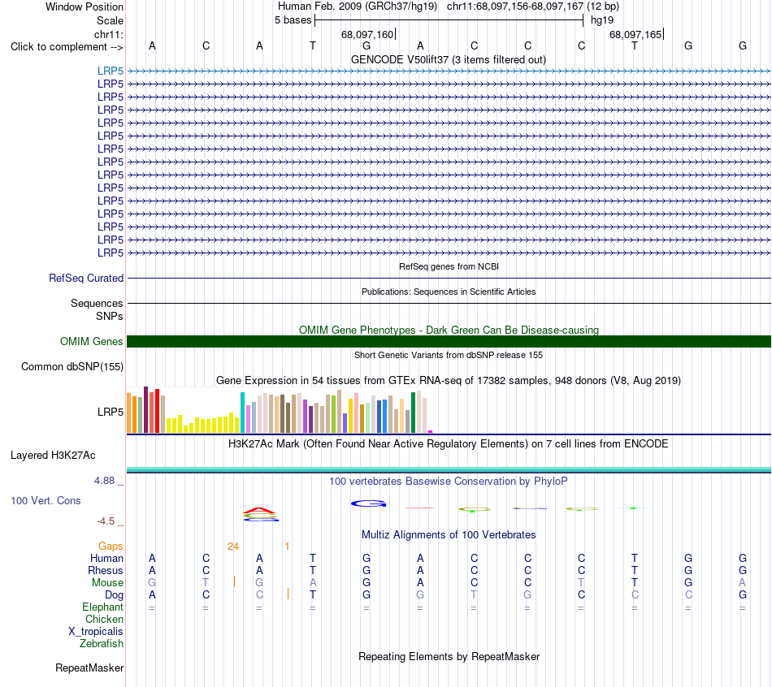The height and width of the screenshot is (687, 772).
Task: Click the -4.5 conservation scale value
Action: (x=106, y=521)
